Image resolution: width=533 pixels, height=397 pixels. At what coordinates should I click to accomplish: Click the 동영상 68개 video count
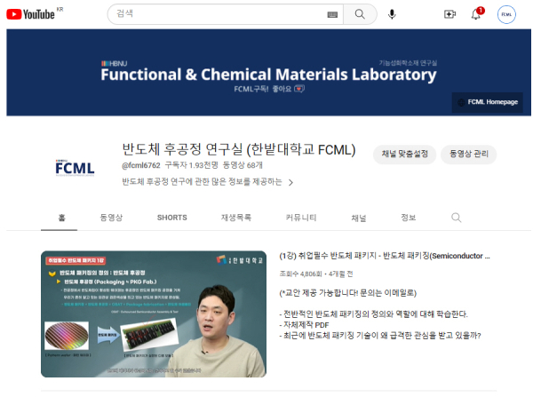click(243, 165)
